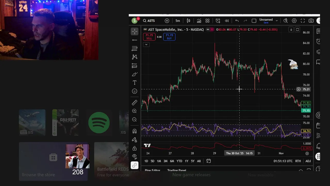Collapse the chart legend chevron
The width and height of the screenshot is (330, 186).
(146, 44)
